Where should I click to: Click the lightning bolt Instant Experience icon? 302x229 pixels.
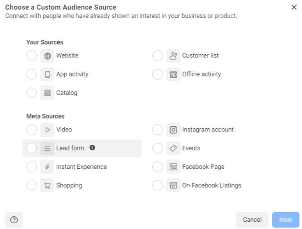(47, 167)
